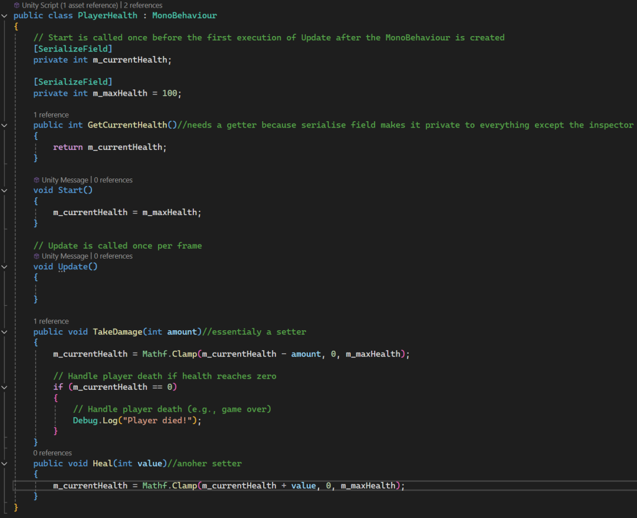
Task: Click the value 100 in m_maxHealth declaration
Action: (x=169, y=93)
